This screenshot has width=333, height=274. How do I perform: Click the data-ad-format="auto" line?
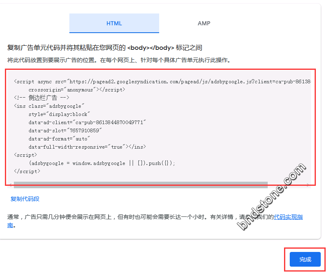tap(59, 139)
